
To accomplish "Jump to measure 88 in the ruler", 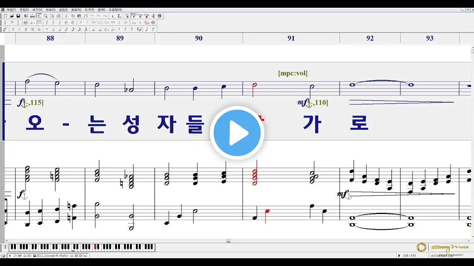I will click(x=50, y=38).
